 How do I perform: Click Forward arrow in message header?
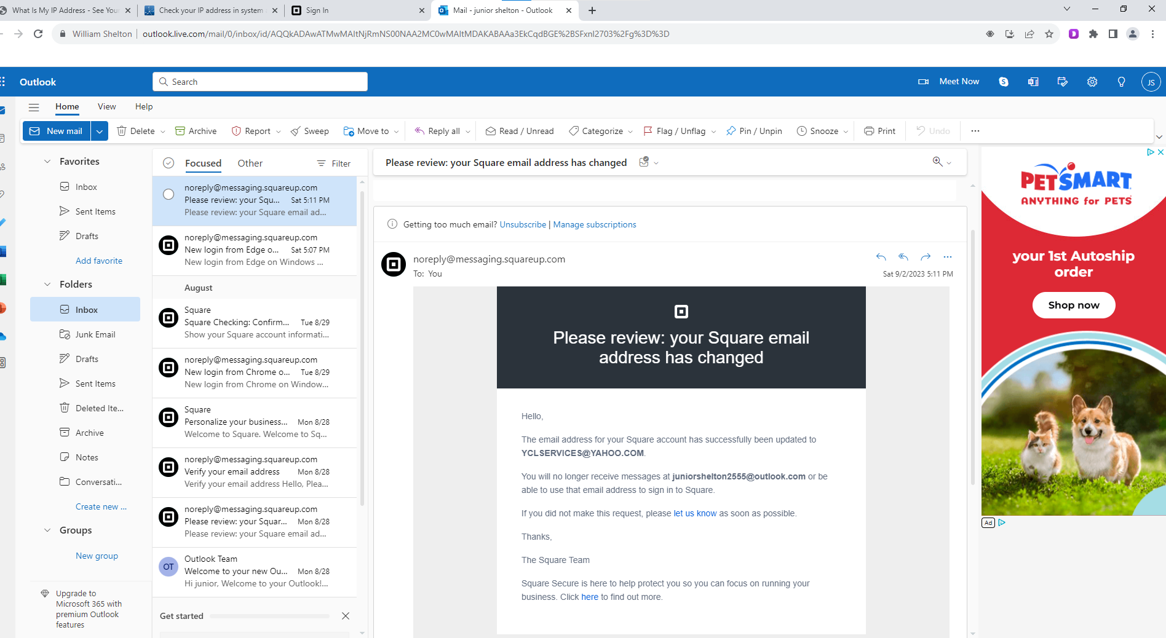(x=926, y=257)
